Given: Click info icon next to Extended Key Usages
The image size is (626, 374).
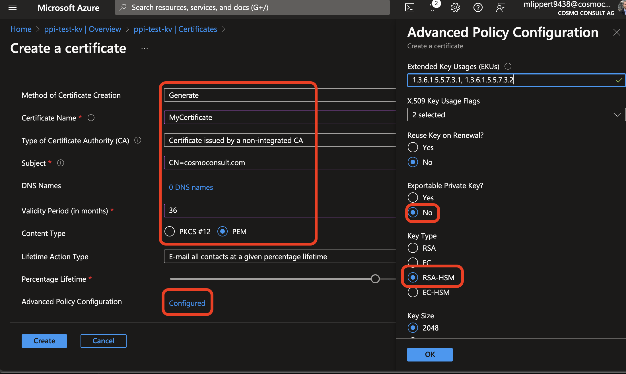Looking at the screenshot, I should pyautogui.click(x=508, y=66).
